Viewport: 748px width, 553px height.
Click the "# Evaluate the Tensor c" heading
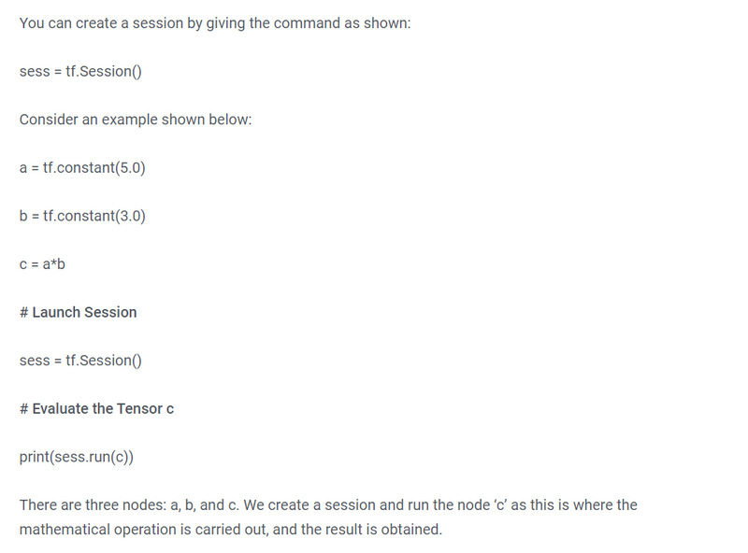pyautogui.click(x=97, y=408)
